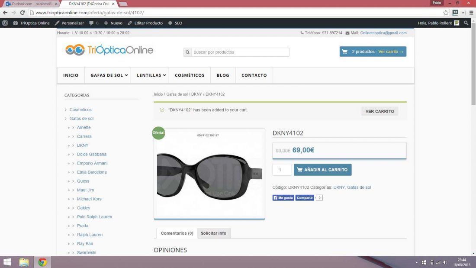
Task: Select Carrera subcategory
Action: pos(84,136)
